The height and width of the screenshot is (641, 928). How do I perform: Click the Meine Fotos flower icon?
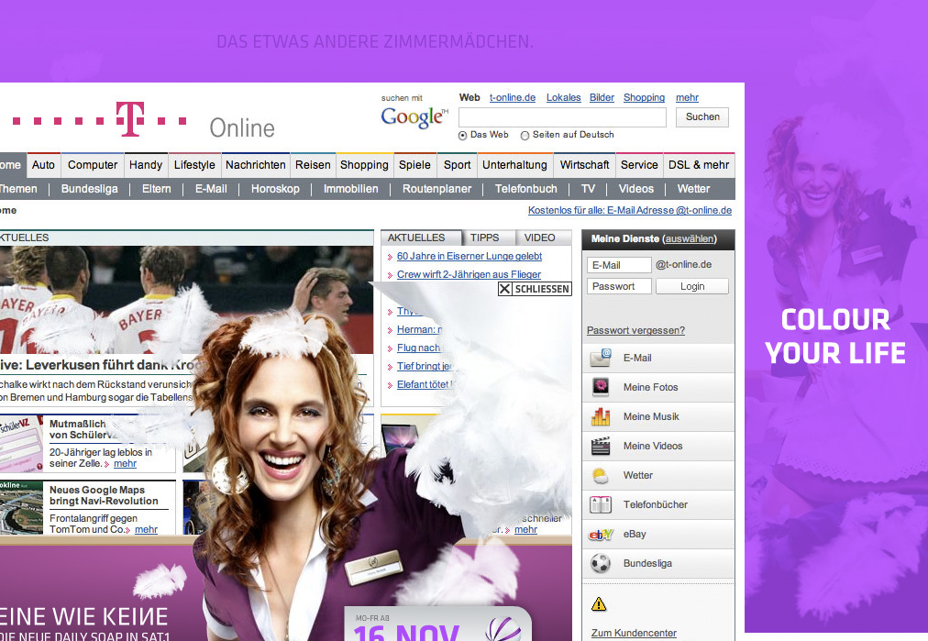[600, 387]
